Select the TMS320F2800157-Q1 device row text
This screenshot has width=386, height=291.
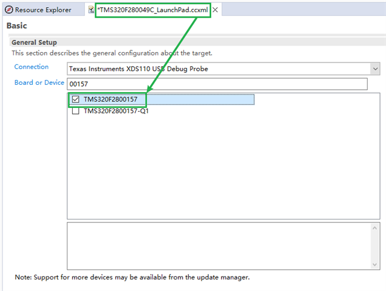tap(116, 111)
